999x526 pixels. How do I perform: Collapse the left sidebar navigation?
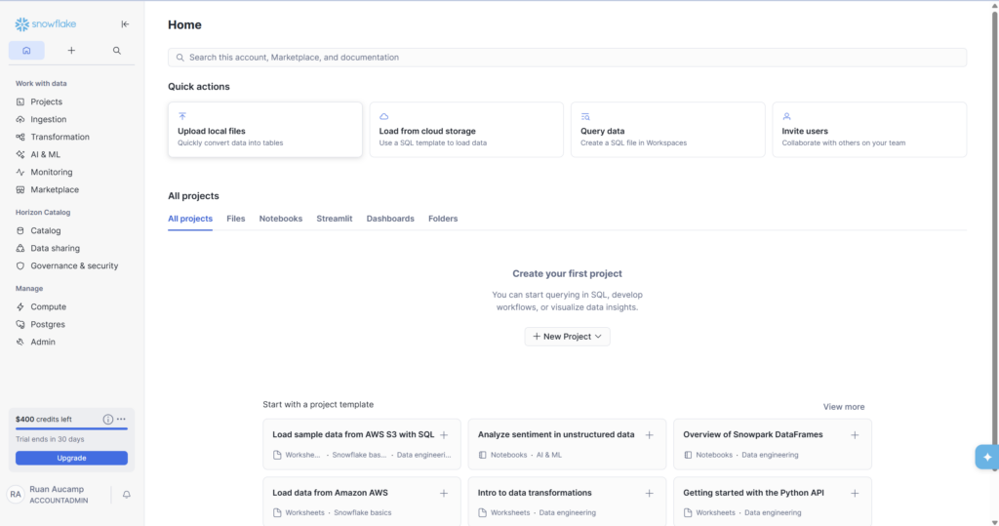click(x=124, y=24)
